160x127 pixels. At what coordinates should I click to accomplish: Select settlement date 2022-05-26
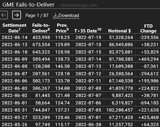point(15,125)
